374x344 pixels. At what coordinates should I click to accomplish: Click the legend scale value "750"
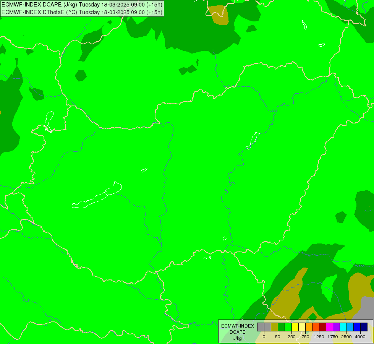pos(305,337)
